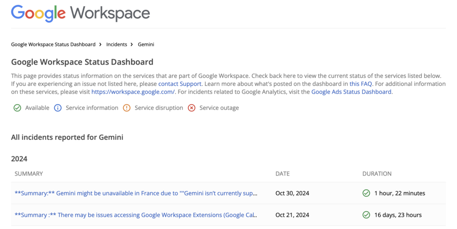Click the green Available status icon in legend
Image resolution: width=457 pixels, height=229 pixels.
coord(17,108)
